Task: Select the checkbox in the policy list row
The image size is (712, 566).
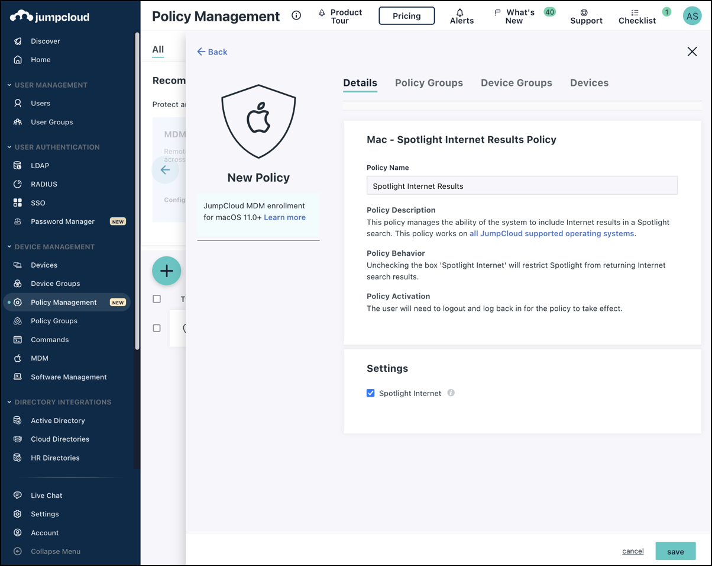Action: (x=156, y=328)
